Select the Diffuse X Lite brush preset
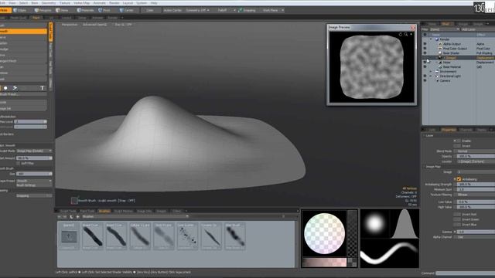The width and height of the screenshot is (495, 278). tap(140, 236)
